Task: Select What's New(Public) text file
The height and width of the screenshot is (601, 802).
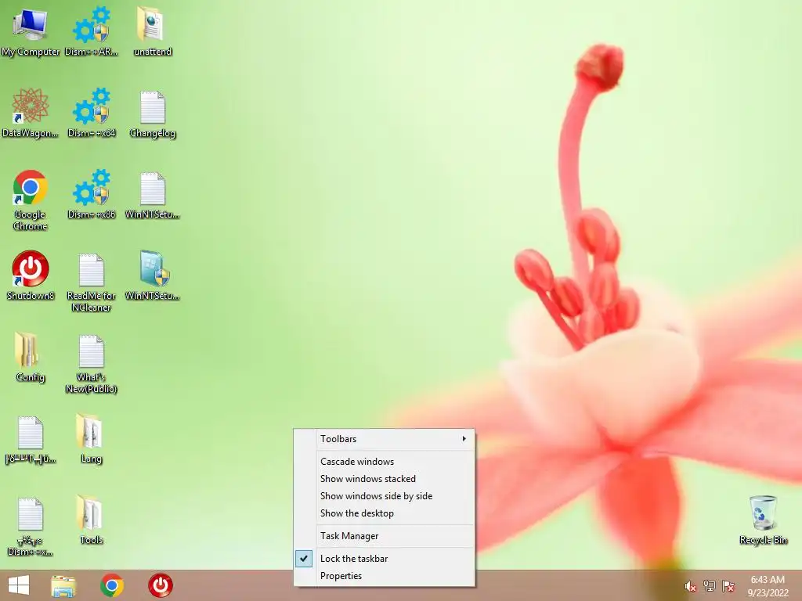Action: tap(91, 363)
